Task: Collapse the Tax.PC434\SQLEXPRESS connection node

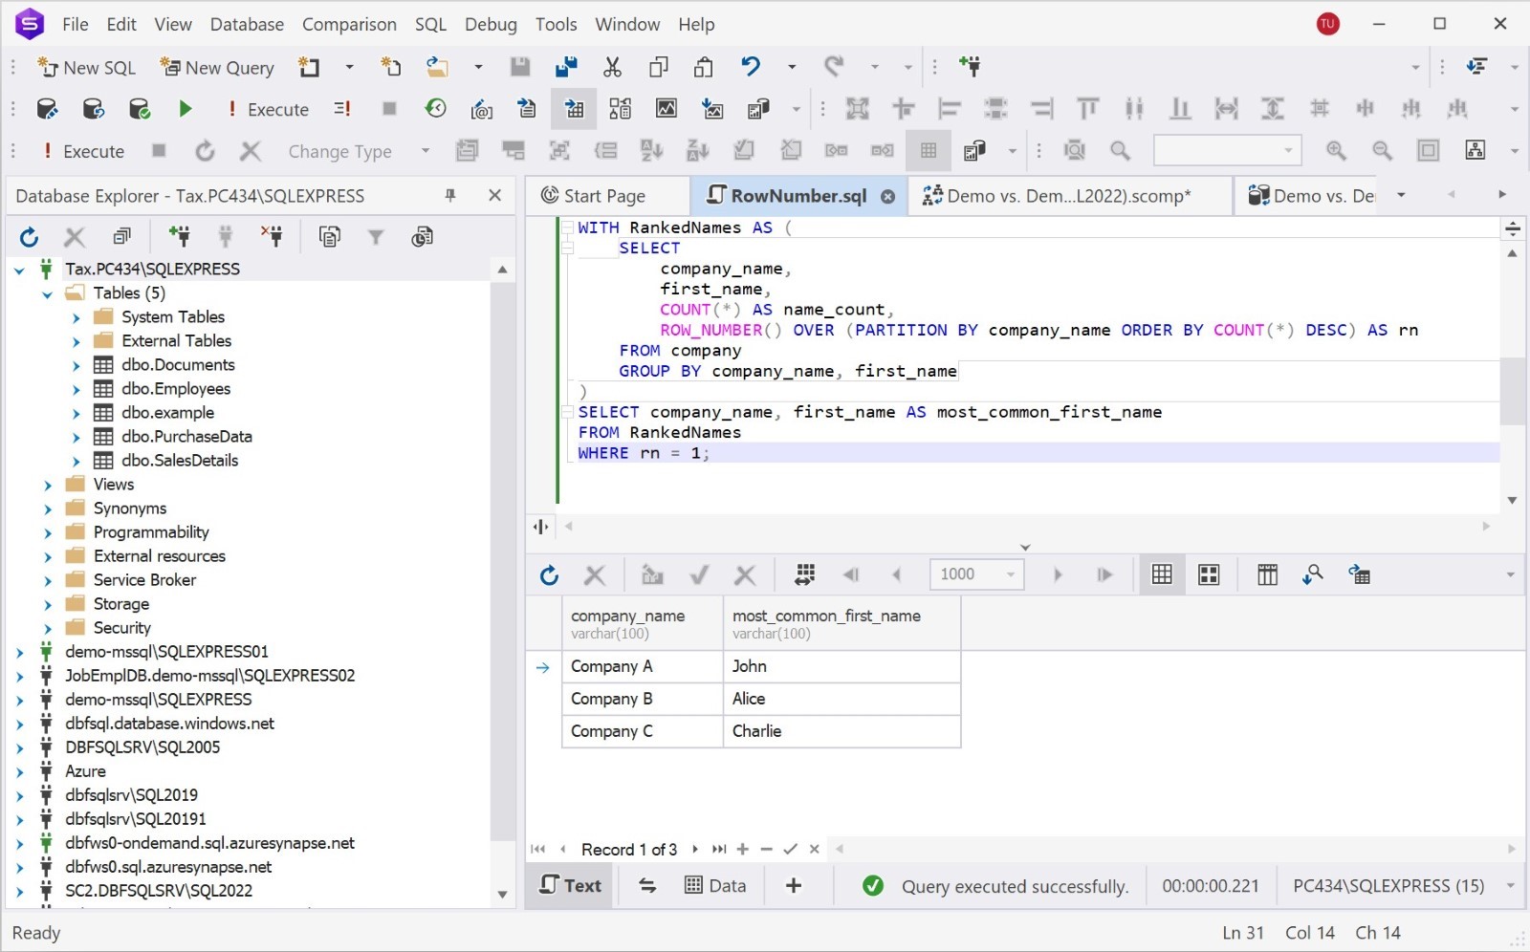Action: coord(19,270)
